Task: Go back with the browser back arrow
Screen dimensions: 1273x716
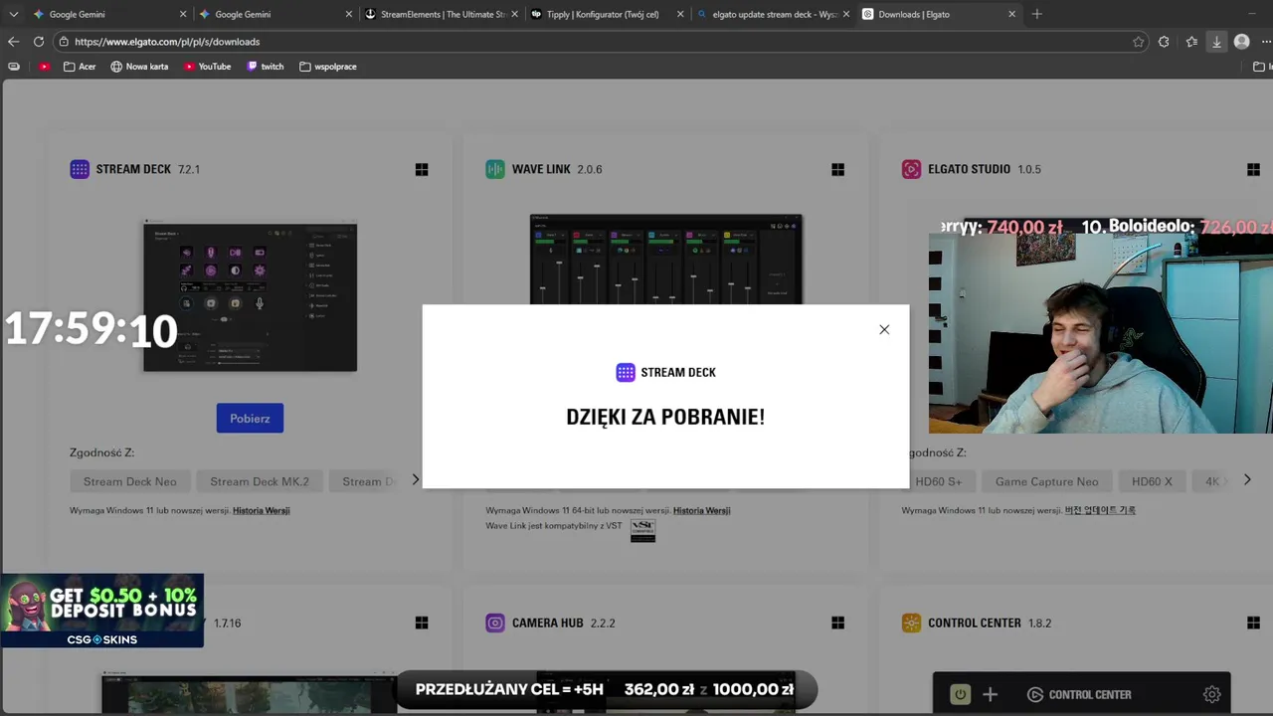Action: [x=13, y=42]
